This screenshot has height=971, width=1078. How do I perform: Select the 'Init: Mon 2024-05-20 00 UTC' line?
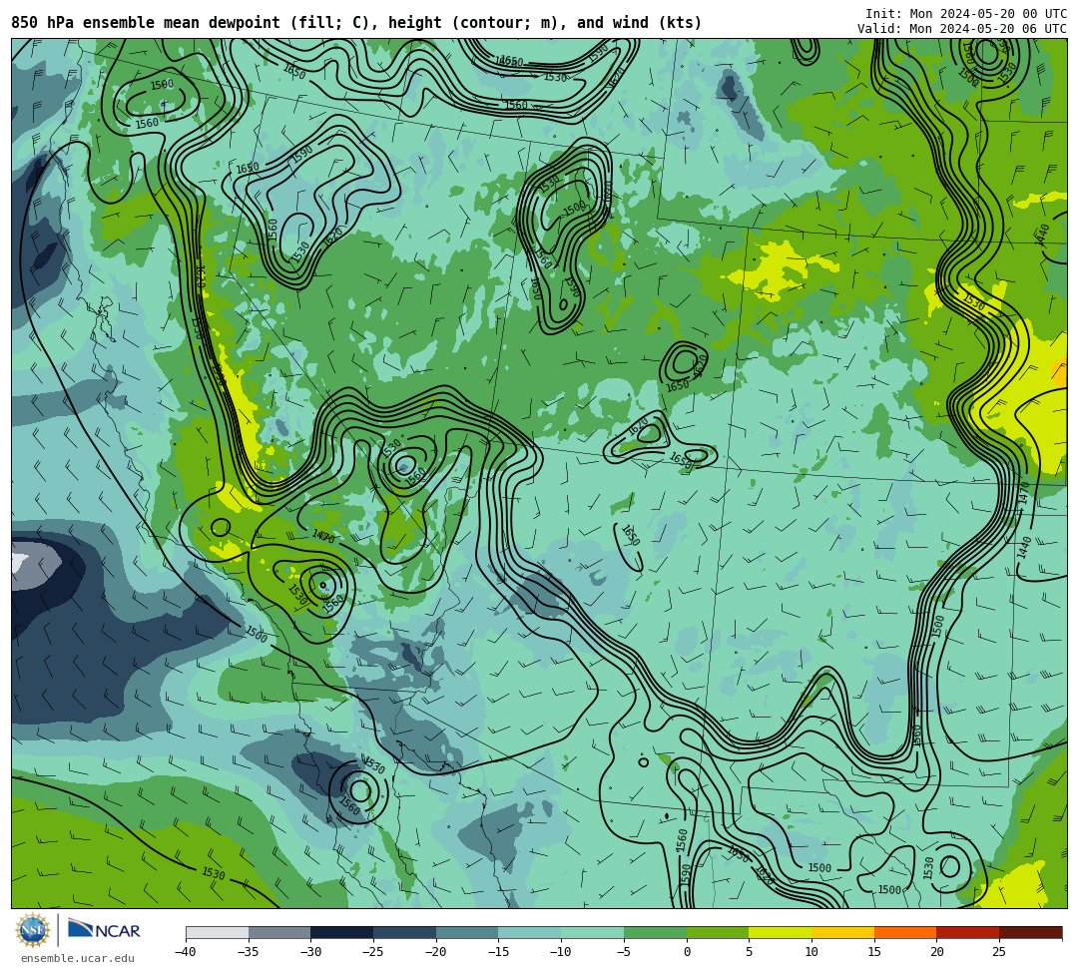[x=965, y=14]
